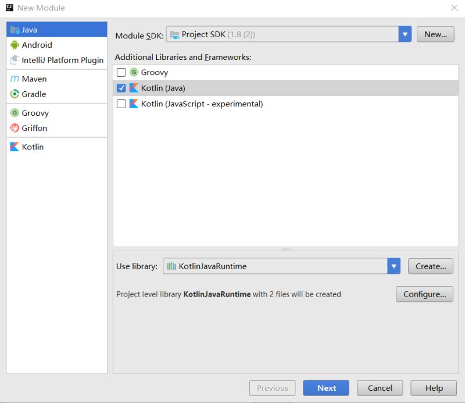
Task: Select the Groovy row text in frameworks
Action: pyautogui.click(x=155, y=73)
